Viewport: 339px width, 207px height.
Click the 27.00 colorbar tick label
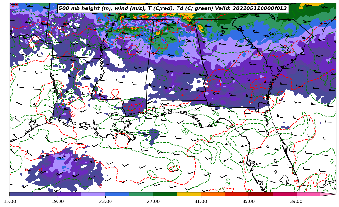tap(153, 201)
